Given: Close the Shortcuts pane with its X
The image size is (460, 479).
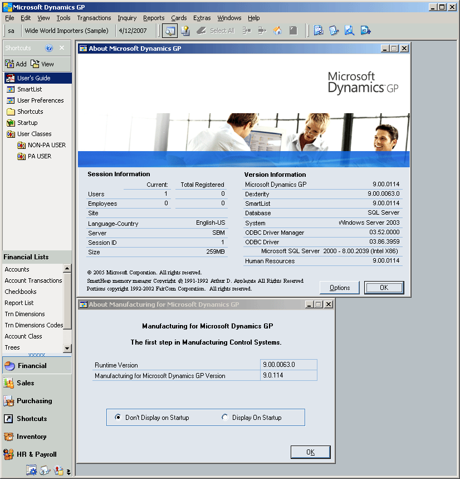Looking at the screenshot, I should pos(62,48).
